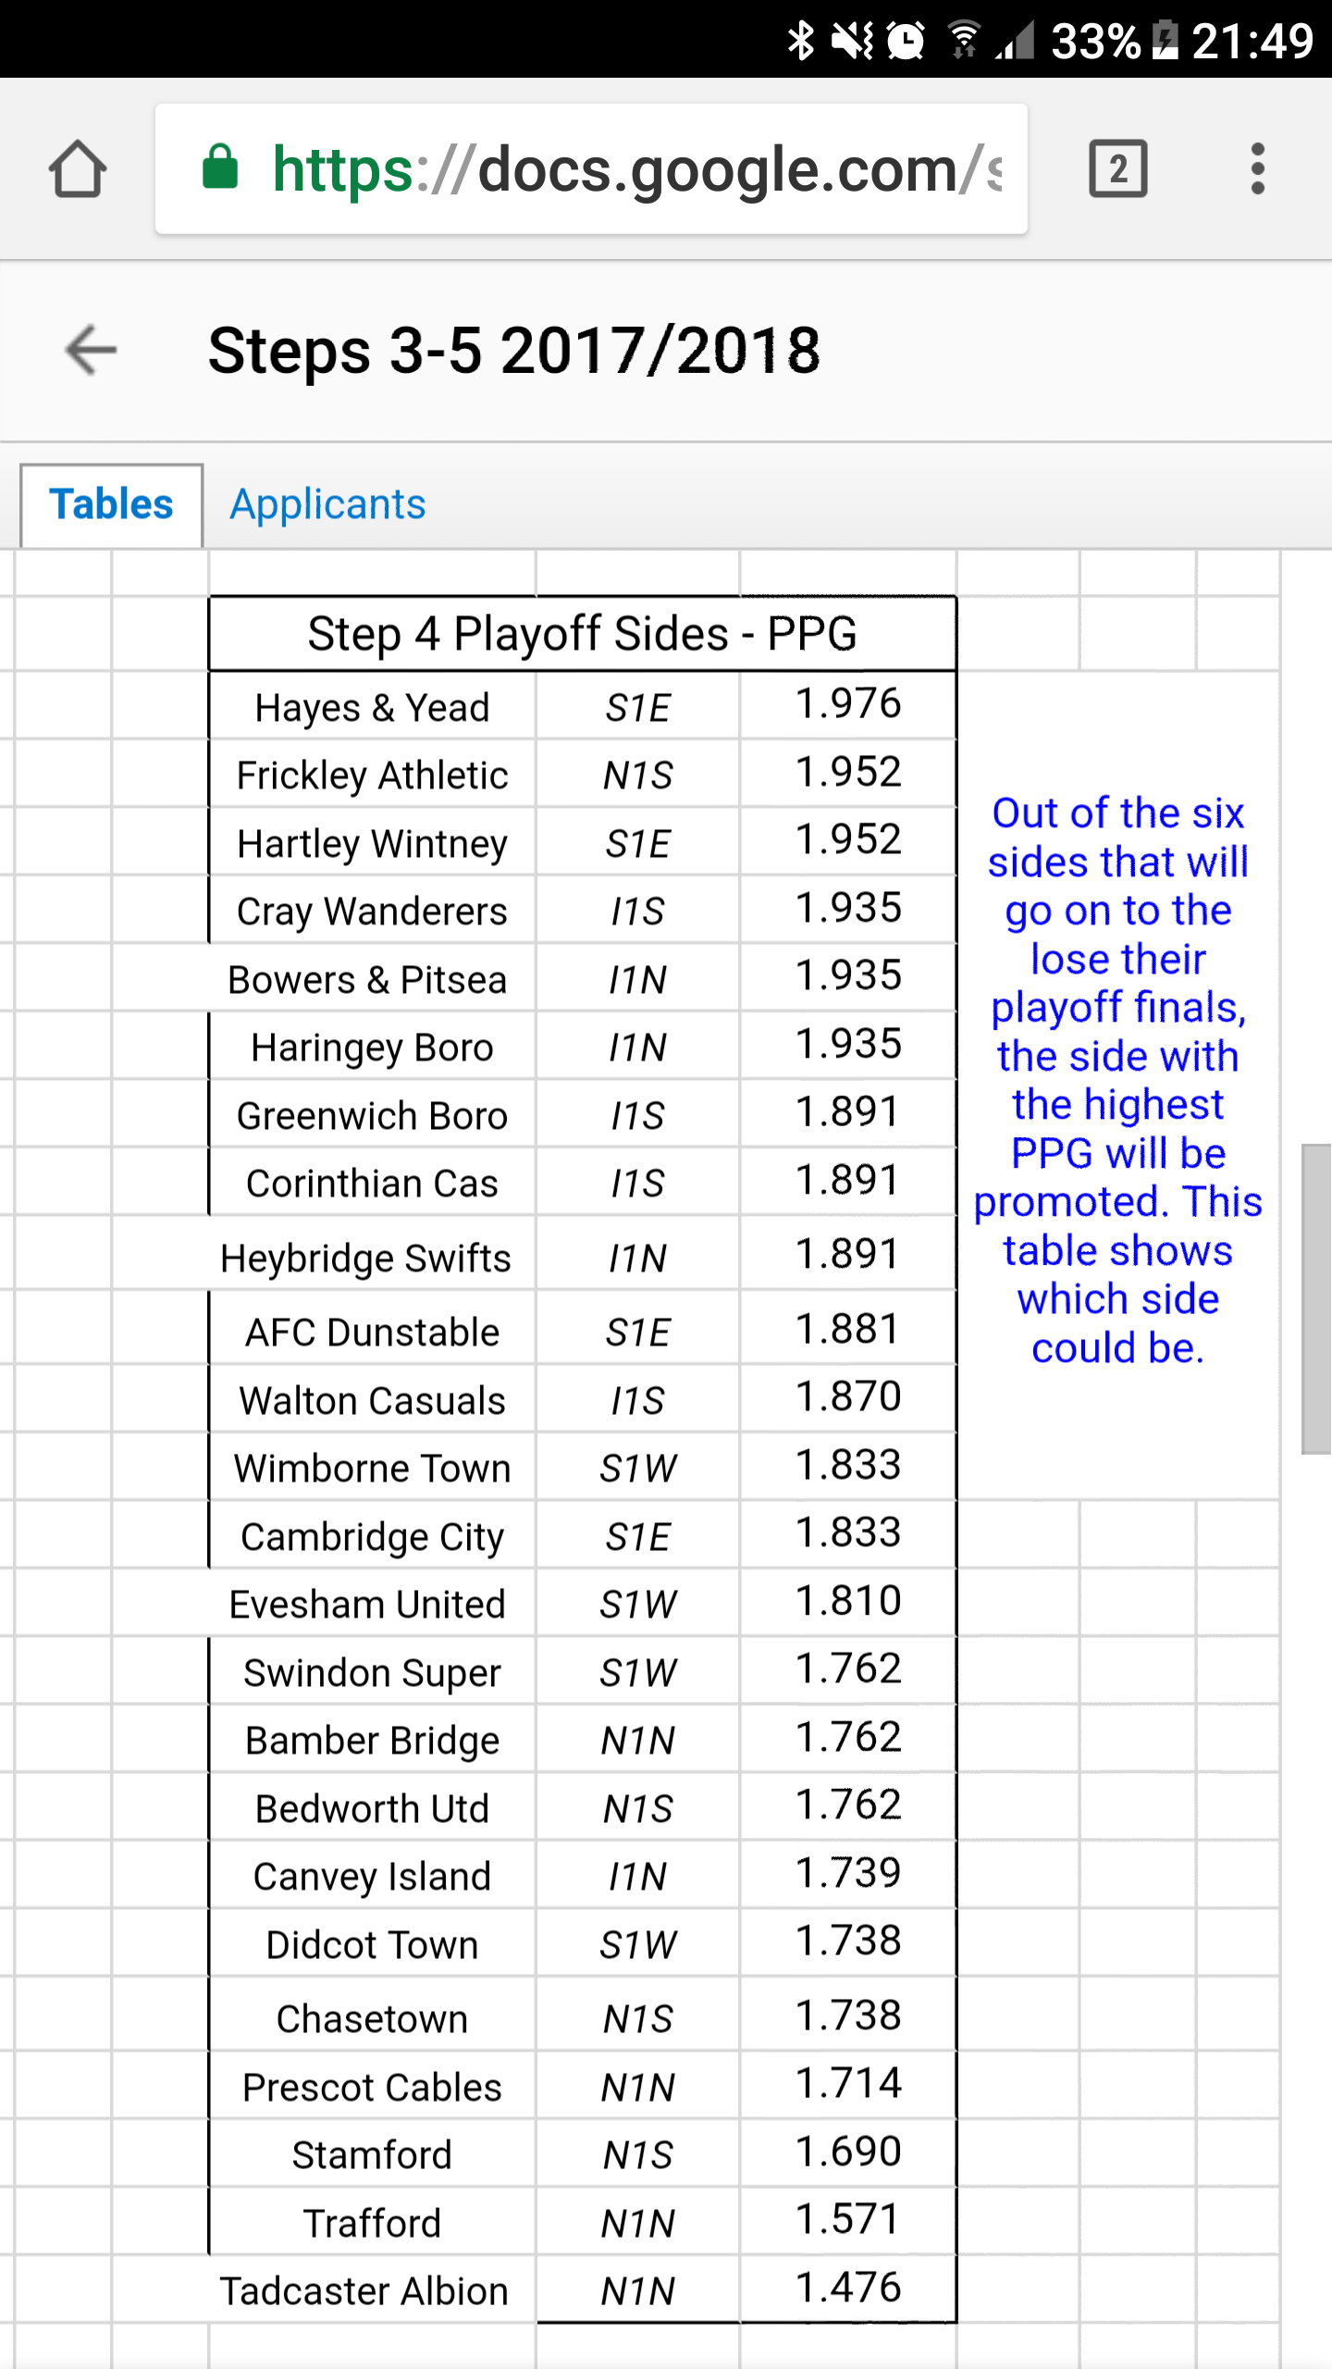Tap the green secure padlock icon
Screen dimensions: 1332x2369
coord(220,168)
